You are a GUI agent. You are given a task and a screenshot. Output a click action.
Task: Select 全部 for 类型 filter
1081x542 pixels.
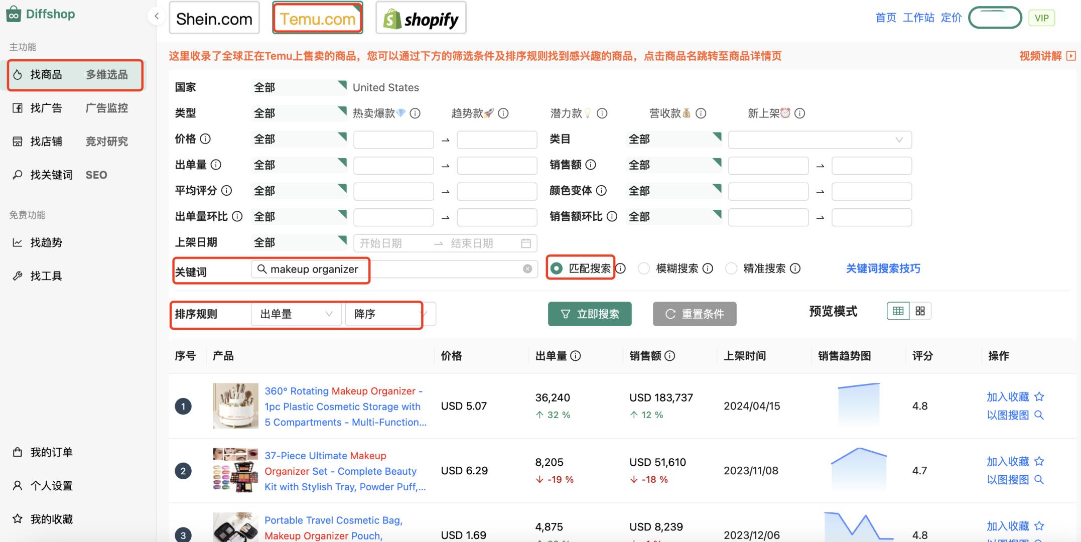tap(299, 113)
